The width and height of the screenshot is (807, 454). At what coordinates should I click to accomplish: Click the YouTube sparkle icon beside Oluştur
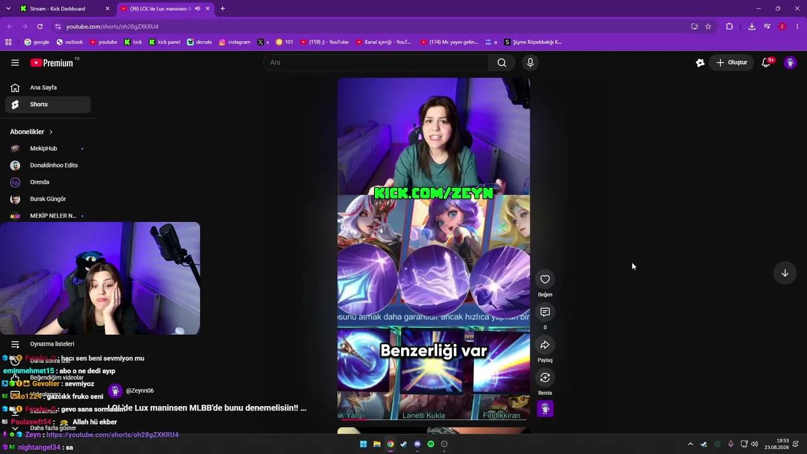tap(700, 62)
